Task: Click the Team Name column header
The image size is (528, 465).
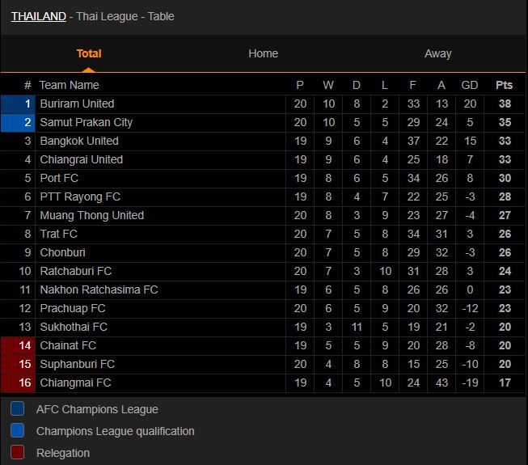Action: [69, 85]
